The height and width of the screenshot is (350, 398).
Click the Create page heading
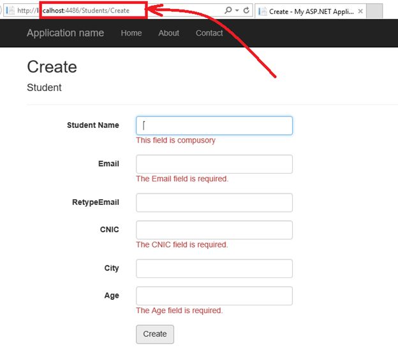coord(52,67)
